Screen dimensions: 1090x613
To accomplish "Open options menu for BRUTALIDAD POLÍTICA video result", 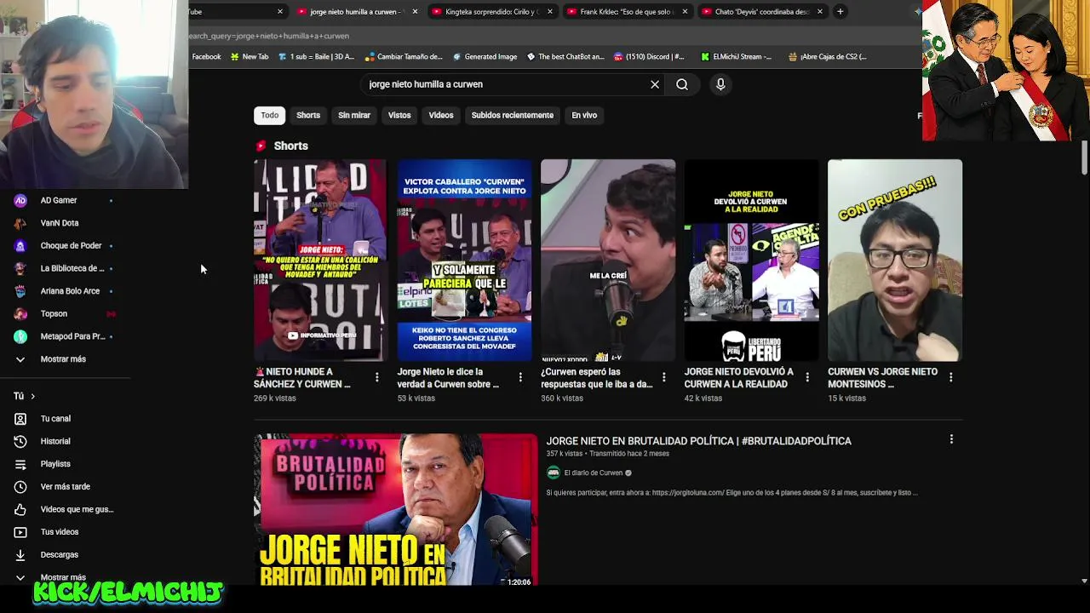I will pyautogui.click(x=951, y=439).
